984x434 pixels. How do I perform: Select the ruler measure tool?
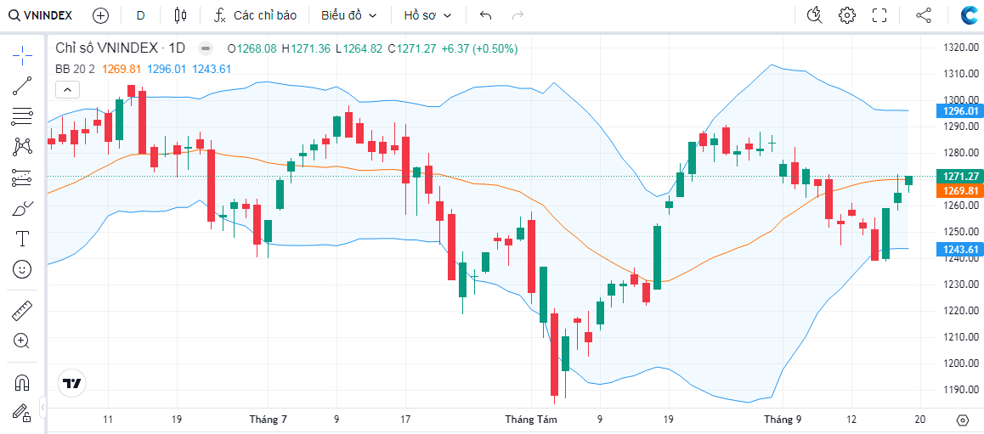[x=23, y=311]
